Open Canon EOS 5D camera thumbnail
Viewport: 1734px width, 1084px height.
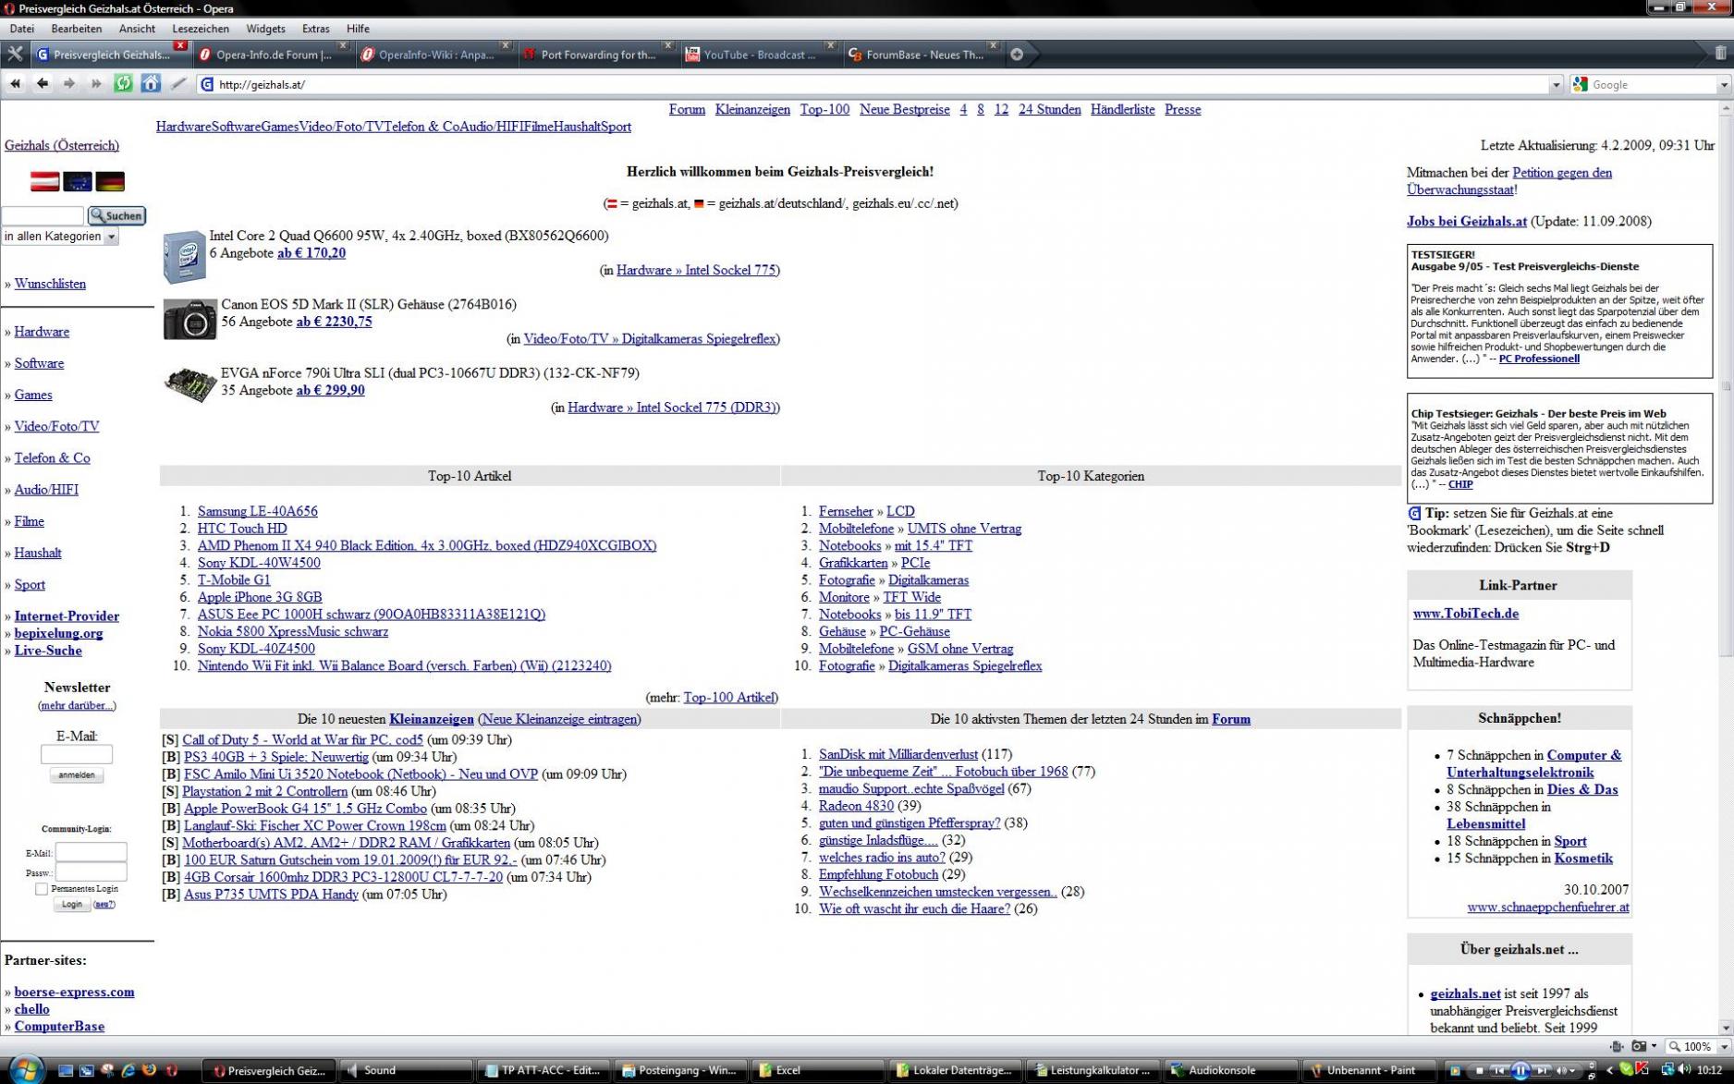pyautogui.click(x=189, y=320)
